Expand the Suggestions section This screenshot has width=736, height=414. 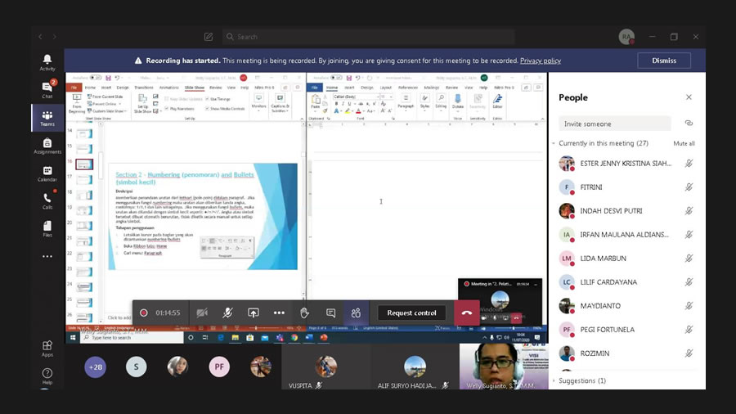pyautogui.click(x=554, y=380)
